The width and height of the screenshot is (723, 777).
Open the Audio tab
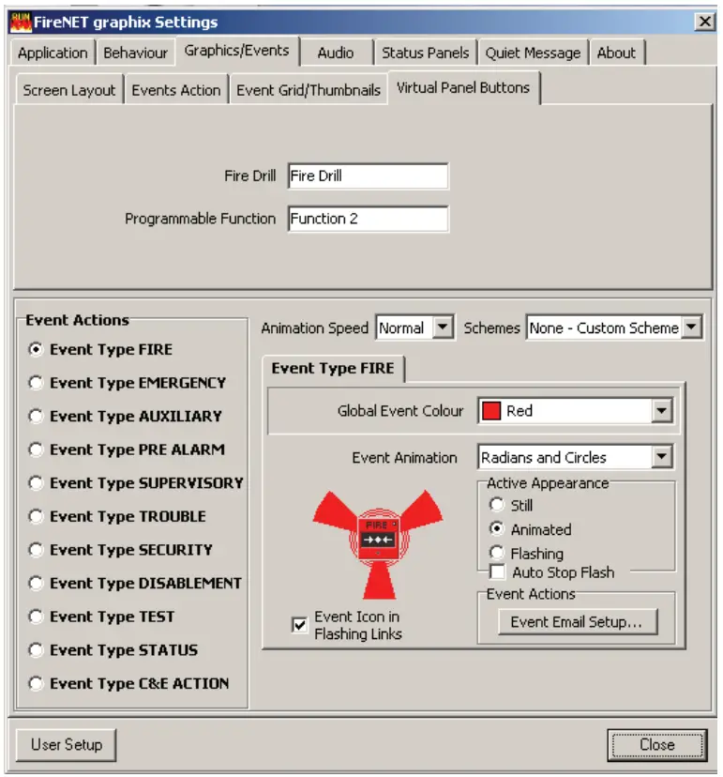[336, 53]
